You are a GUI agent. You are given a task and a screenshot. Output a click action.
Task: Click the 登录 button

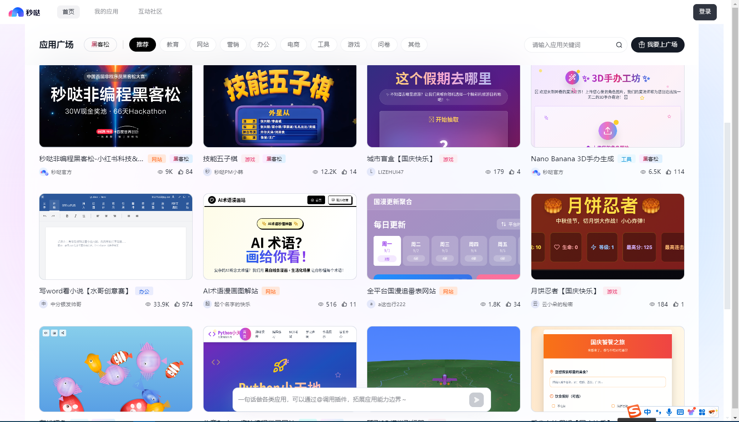pos(705,12)
